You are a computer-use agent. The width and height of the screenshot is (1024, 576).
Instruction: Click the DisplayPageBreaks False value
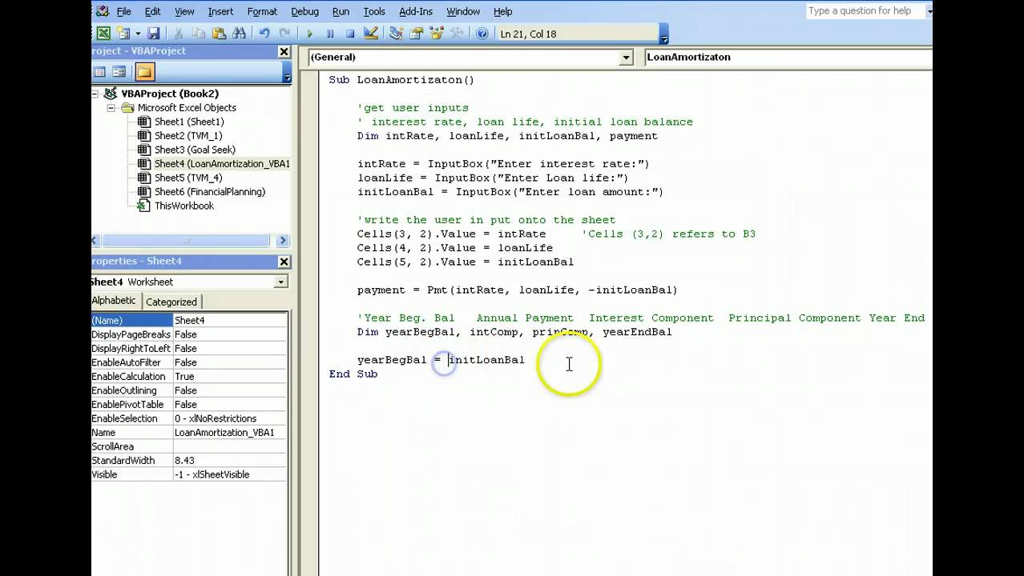tap(230, 334)
